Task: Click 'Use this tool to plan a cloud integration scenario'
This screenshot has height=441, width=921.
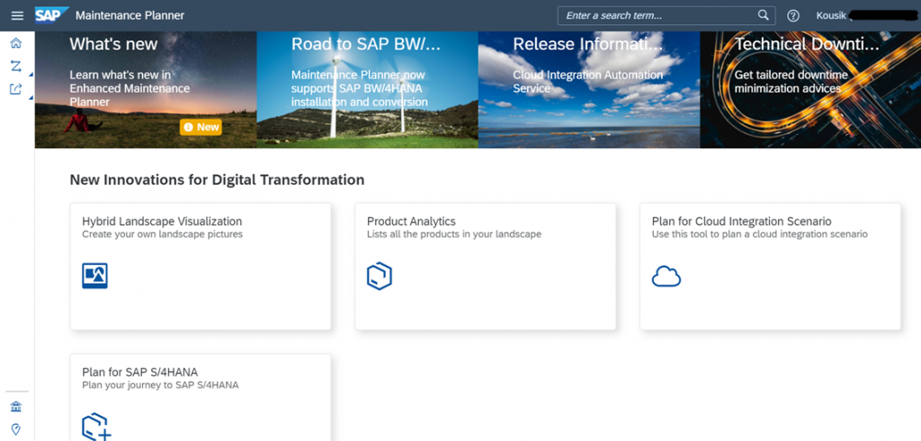Action: [x=759, y=234]
